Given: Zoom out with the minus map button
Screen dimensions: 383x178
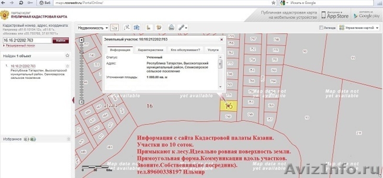Looking at the screenshot, I should [82, 102].
